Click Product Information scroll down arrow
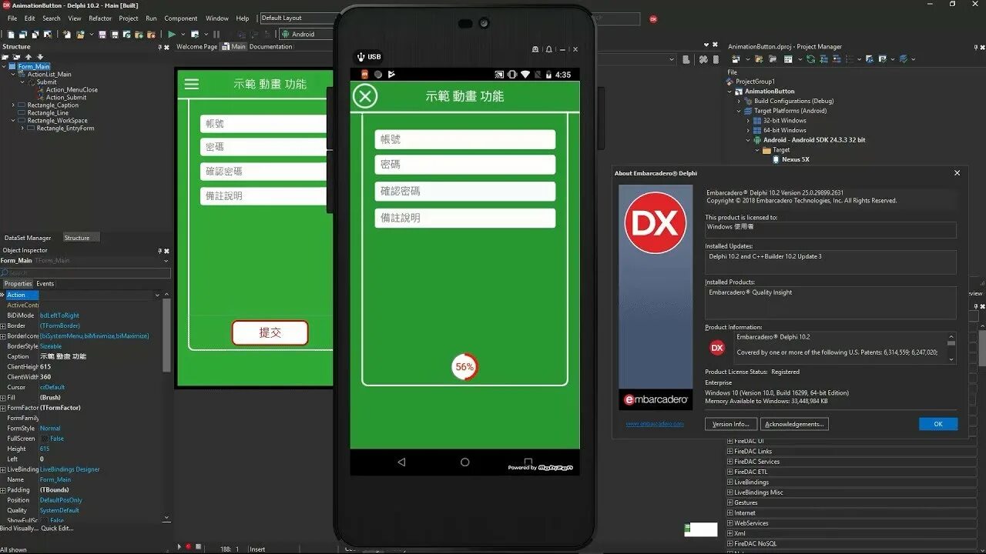Image resolution: width=986 pixels, height=554 pixels. [951, 359]
